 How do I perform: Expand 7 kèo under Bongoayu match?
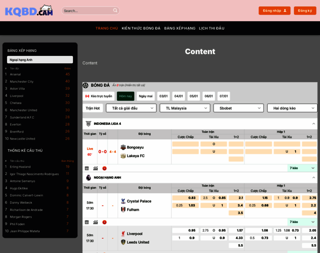coord(302,168)
